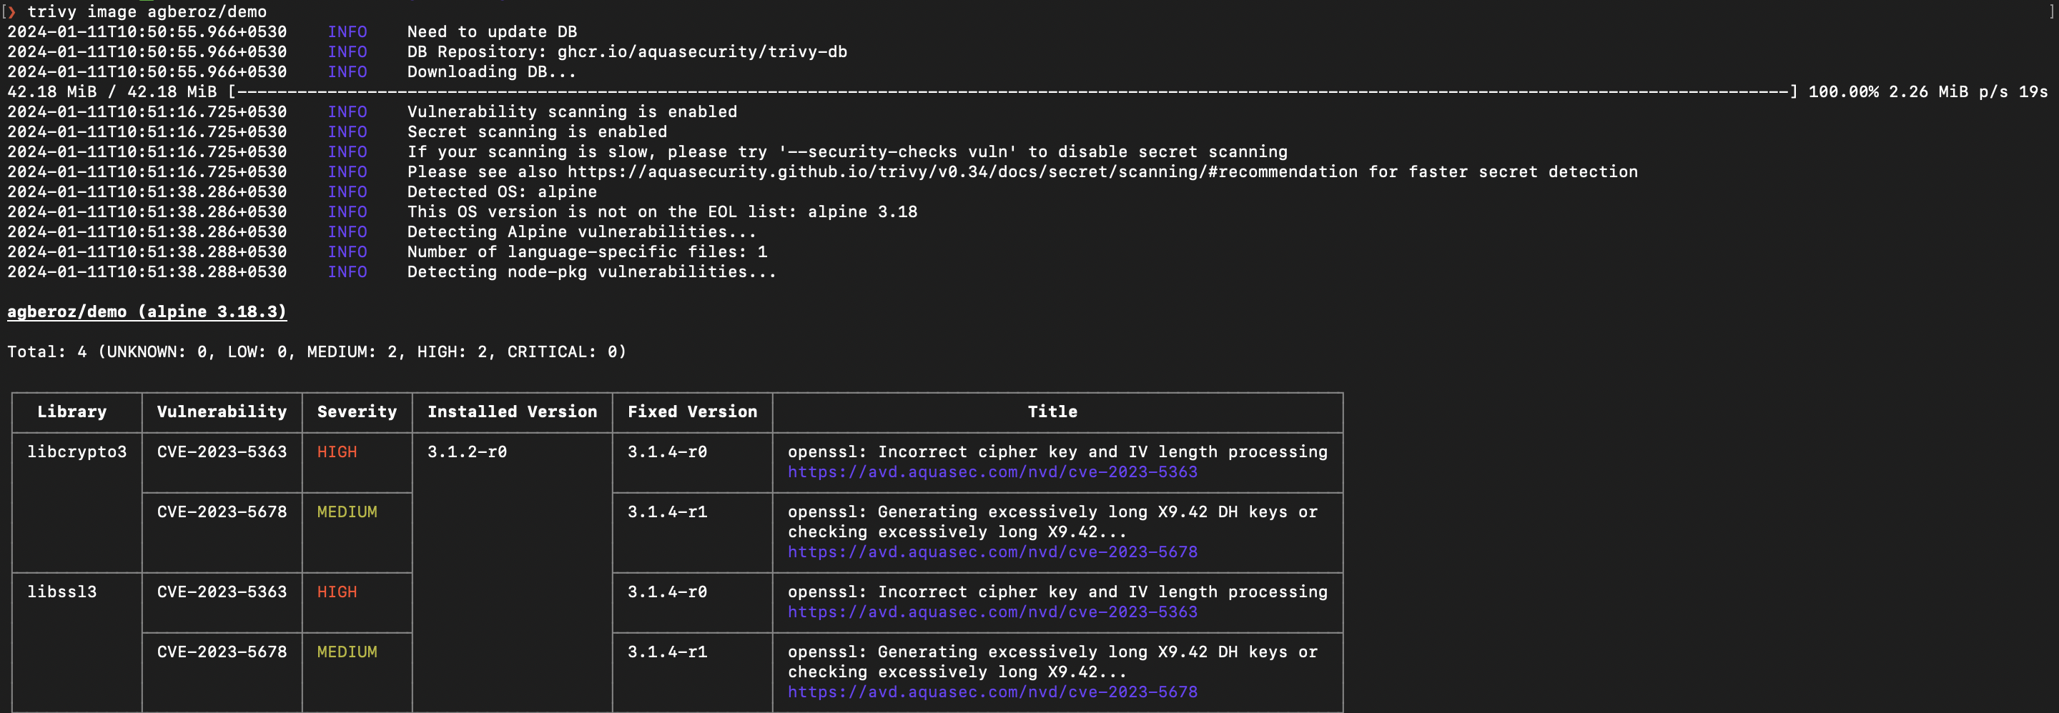
Task: Open avd.aquasec.com cve-2023-5363 link in libssl3 row
Action: (992, 612)
